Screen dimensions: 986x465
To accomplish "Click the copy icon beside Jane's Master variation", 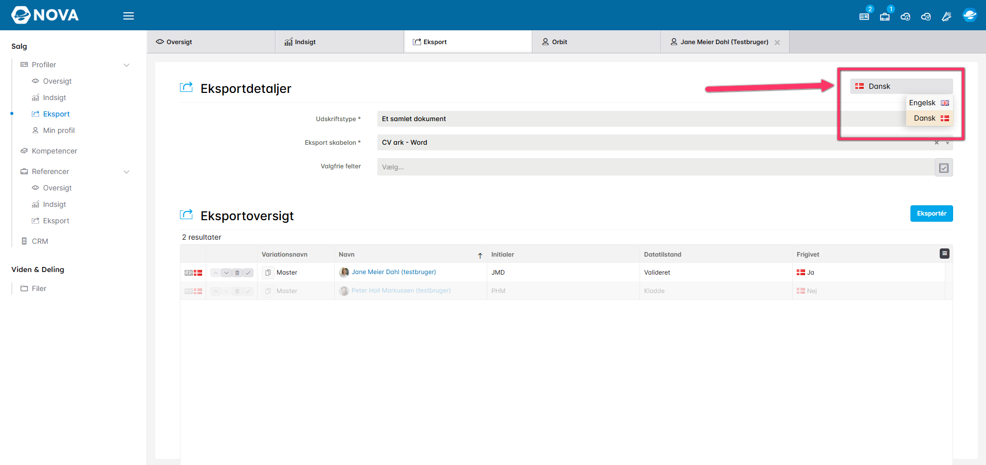I will tap(268, 273).
